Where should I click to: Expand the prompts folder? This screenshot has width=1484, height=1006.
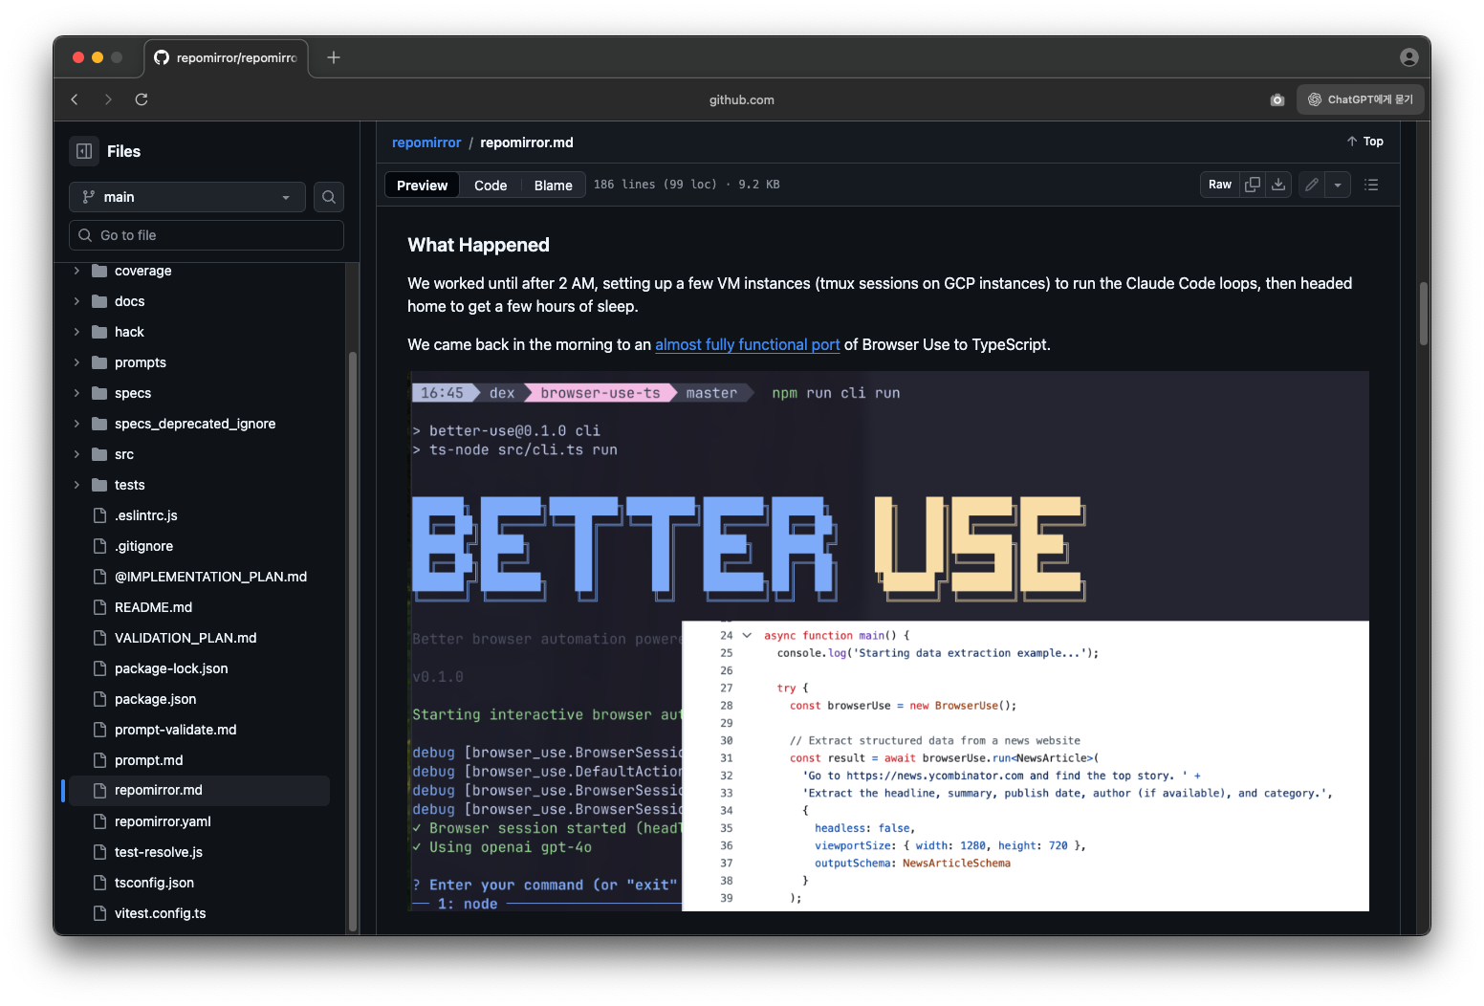(76, 362)
